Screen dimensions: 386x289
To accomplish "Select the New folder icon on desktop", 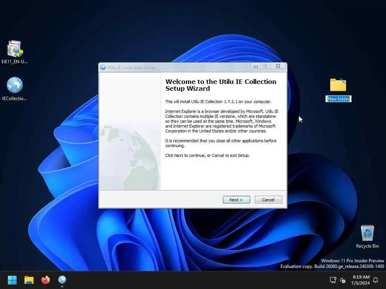I will click(x=338, y=85).
